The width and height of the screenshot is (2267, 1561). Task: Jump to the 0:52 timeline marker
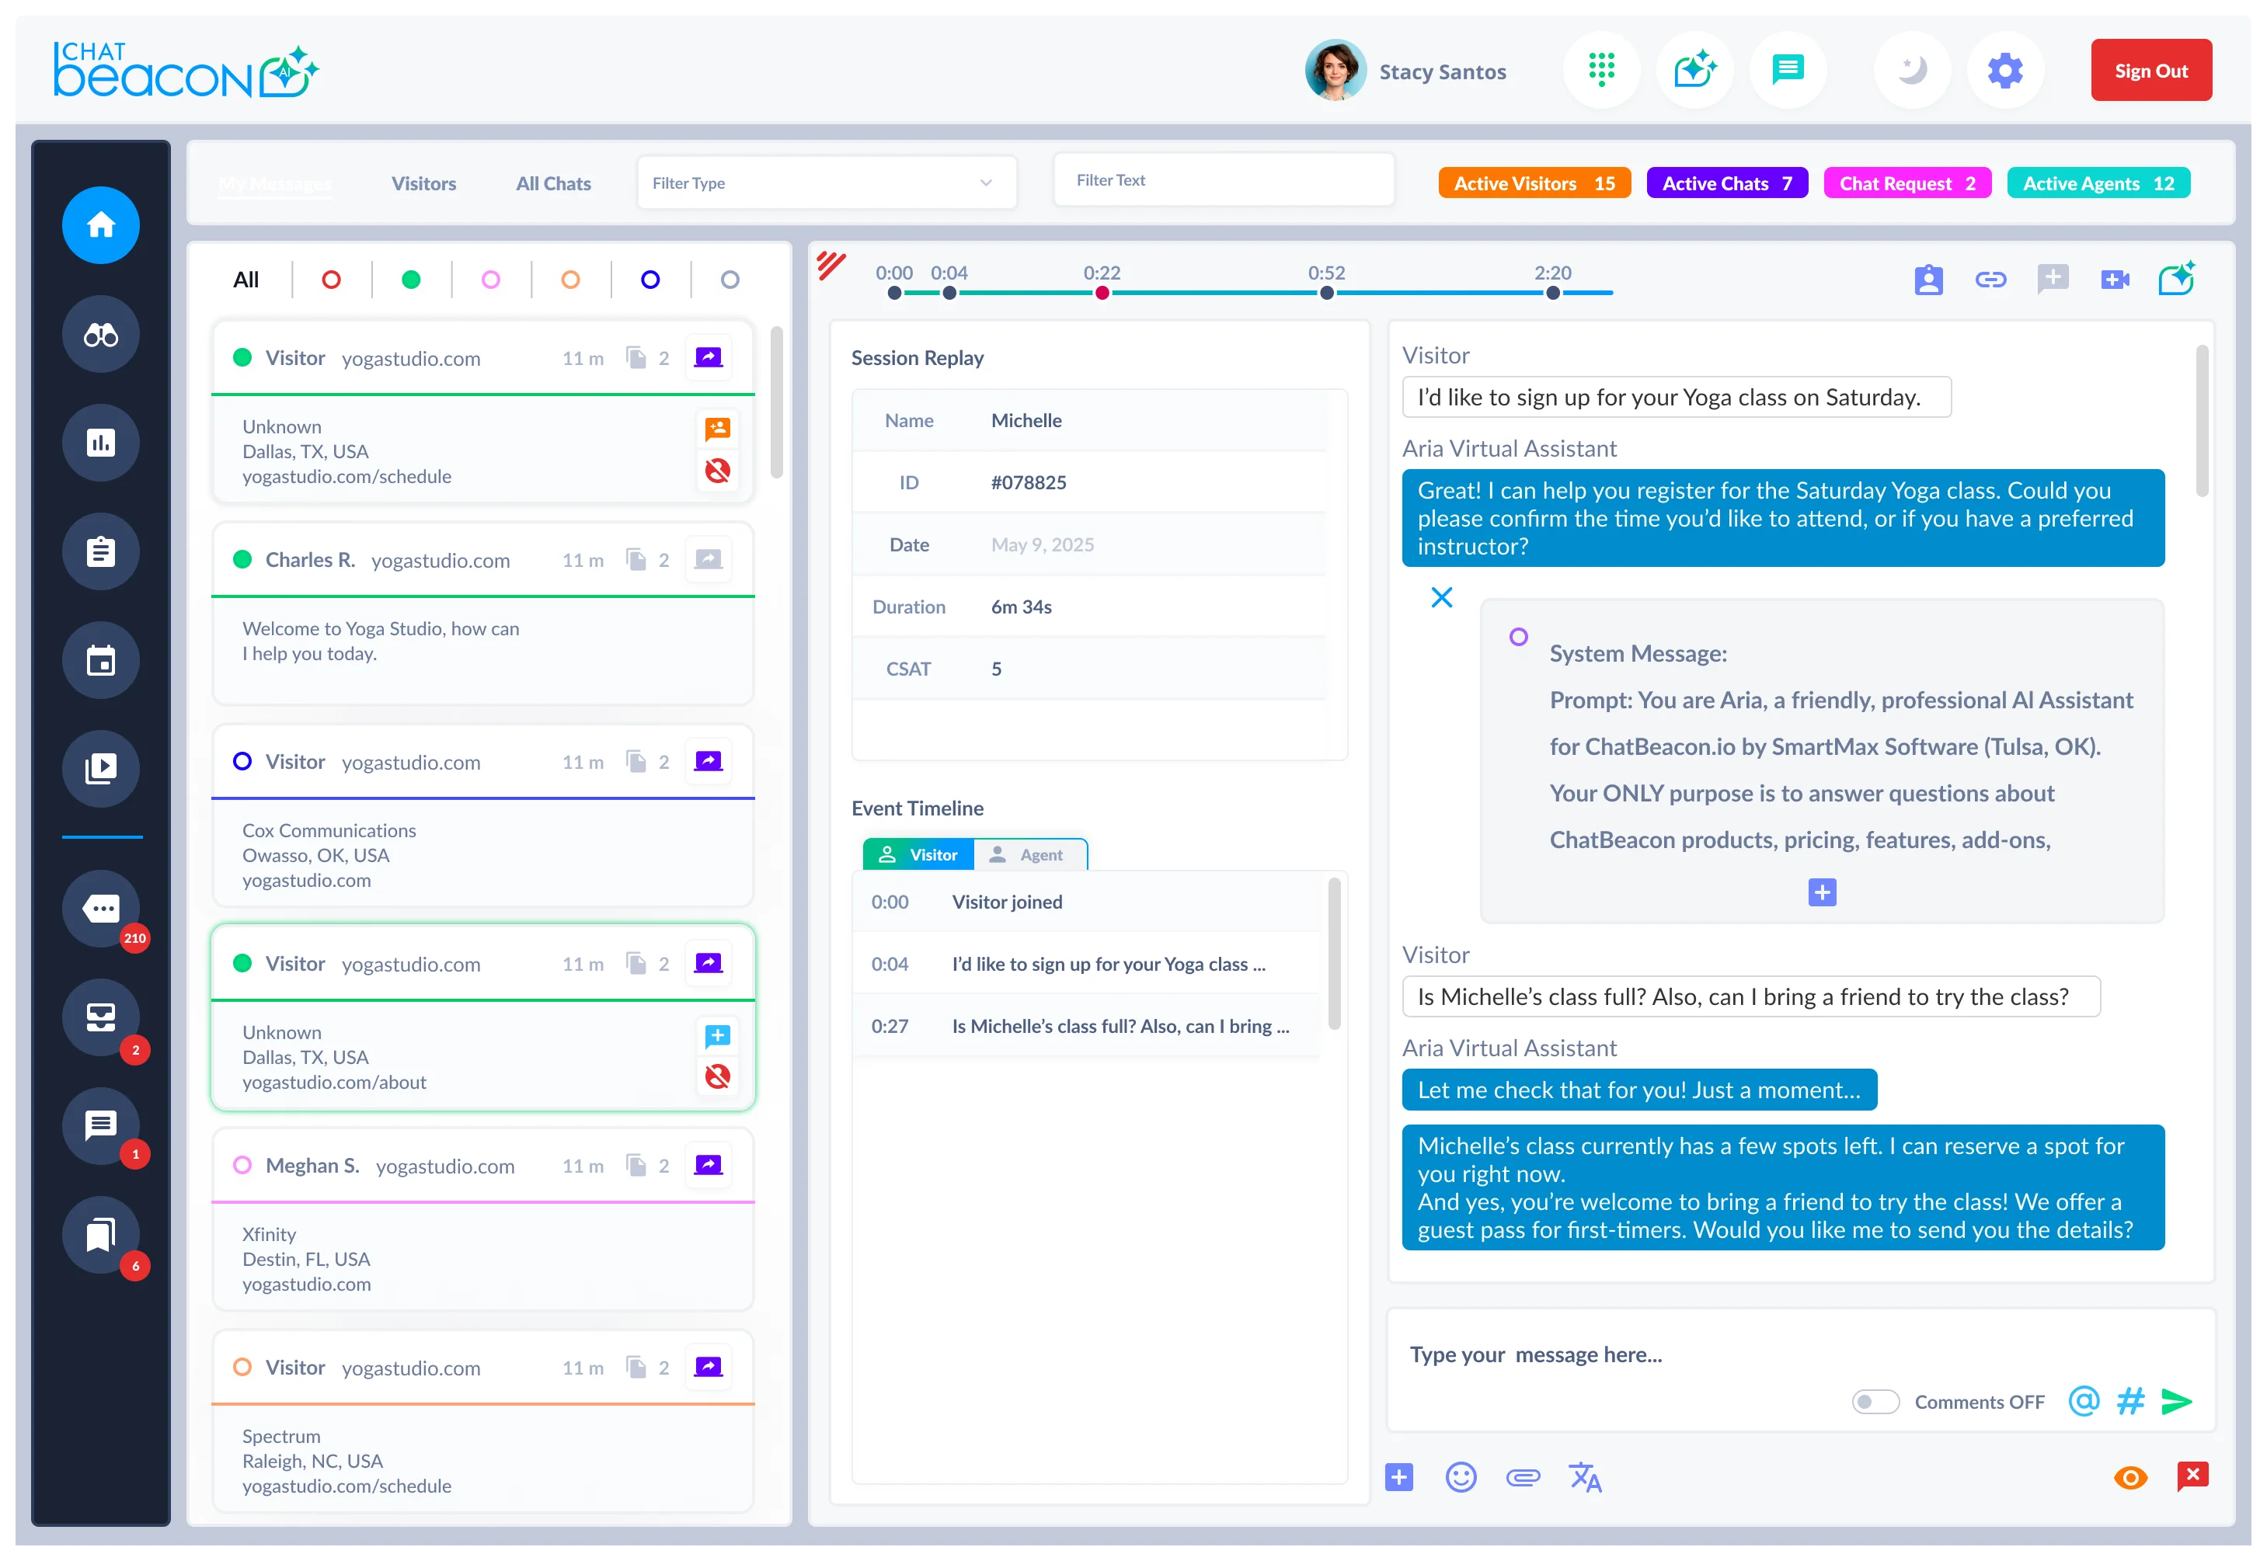click(x=1325, y=294)
